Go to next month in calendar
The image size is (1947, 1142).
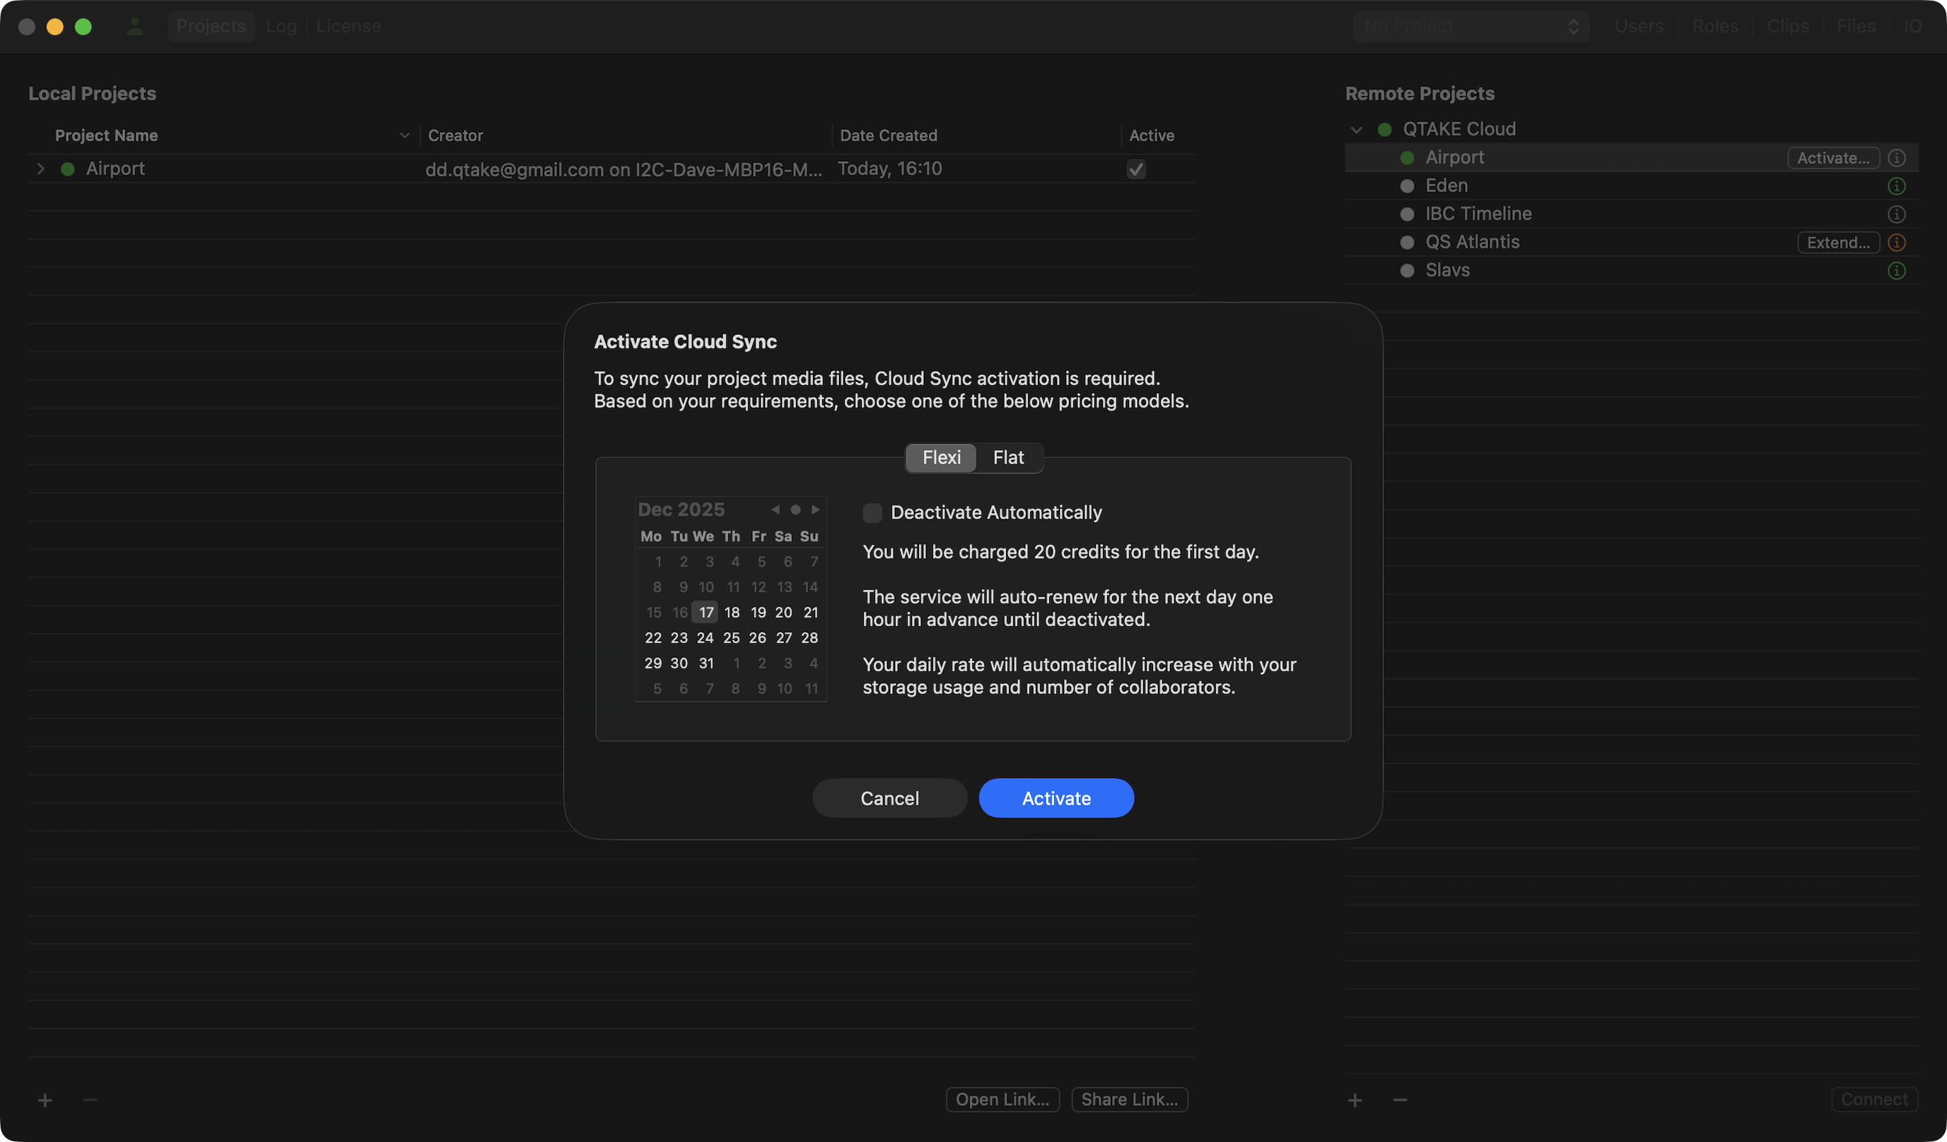pos(815,510)
